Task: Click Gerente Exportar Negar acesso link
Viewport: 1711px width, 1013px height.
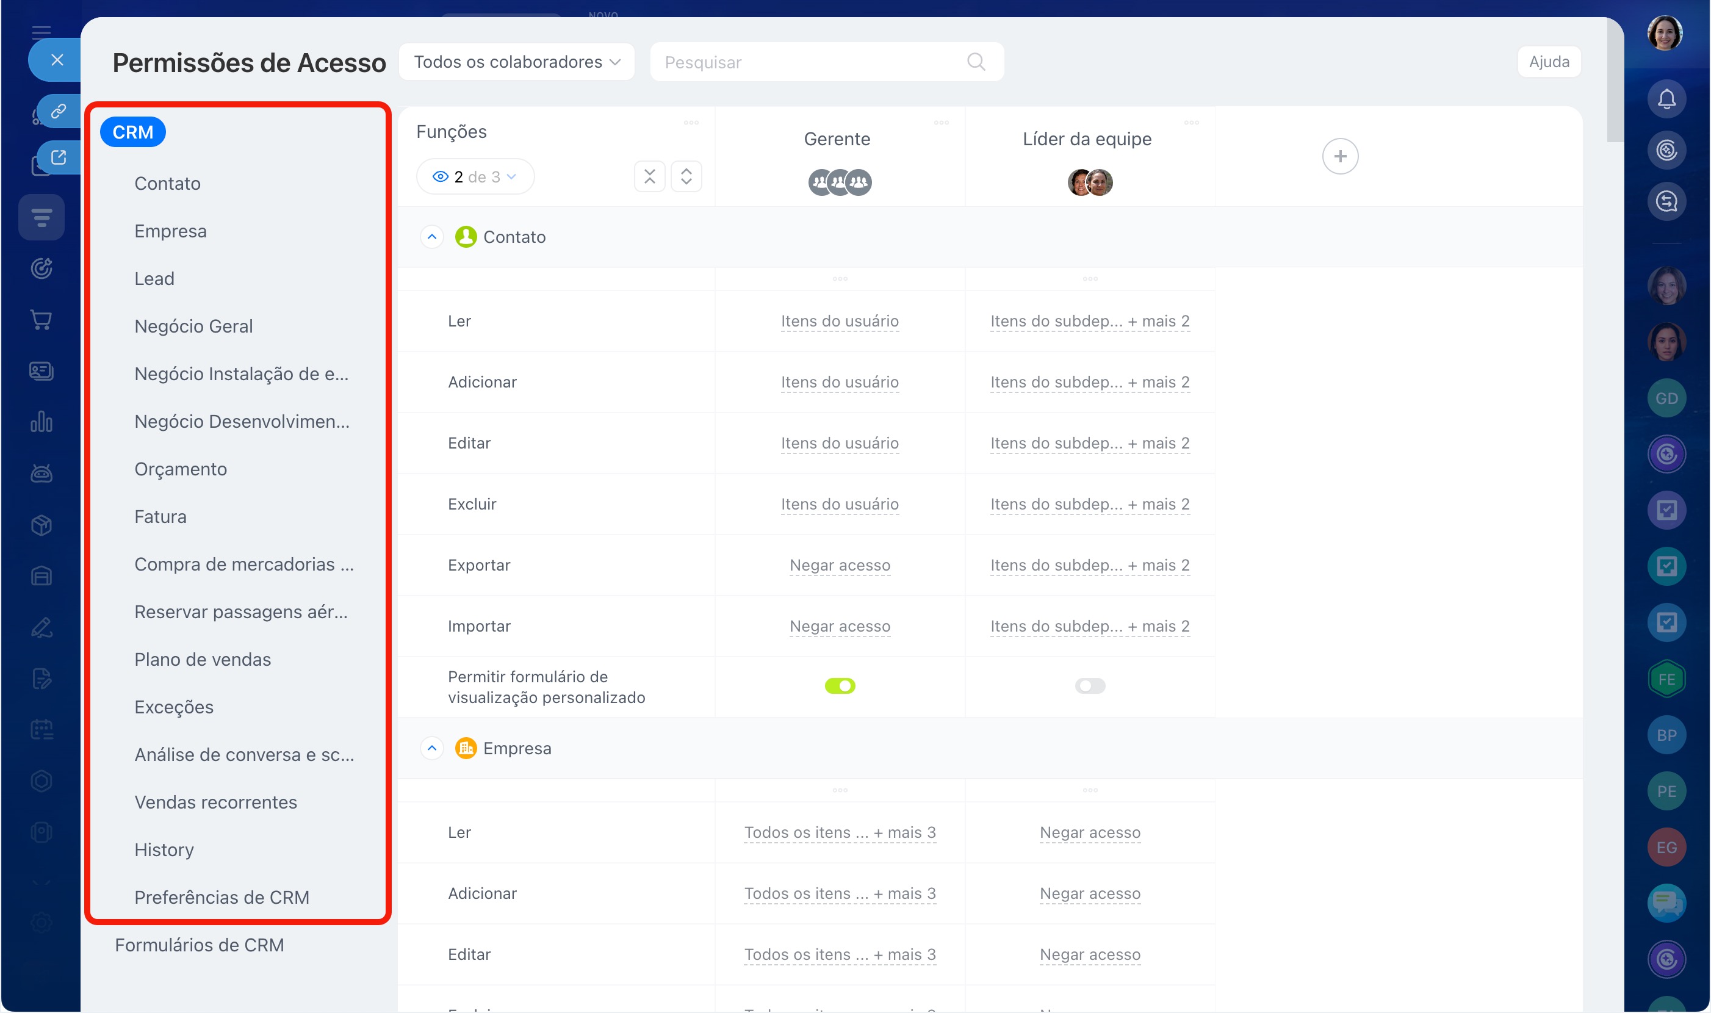Action: tap(840, 565)
